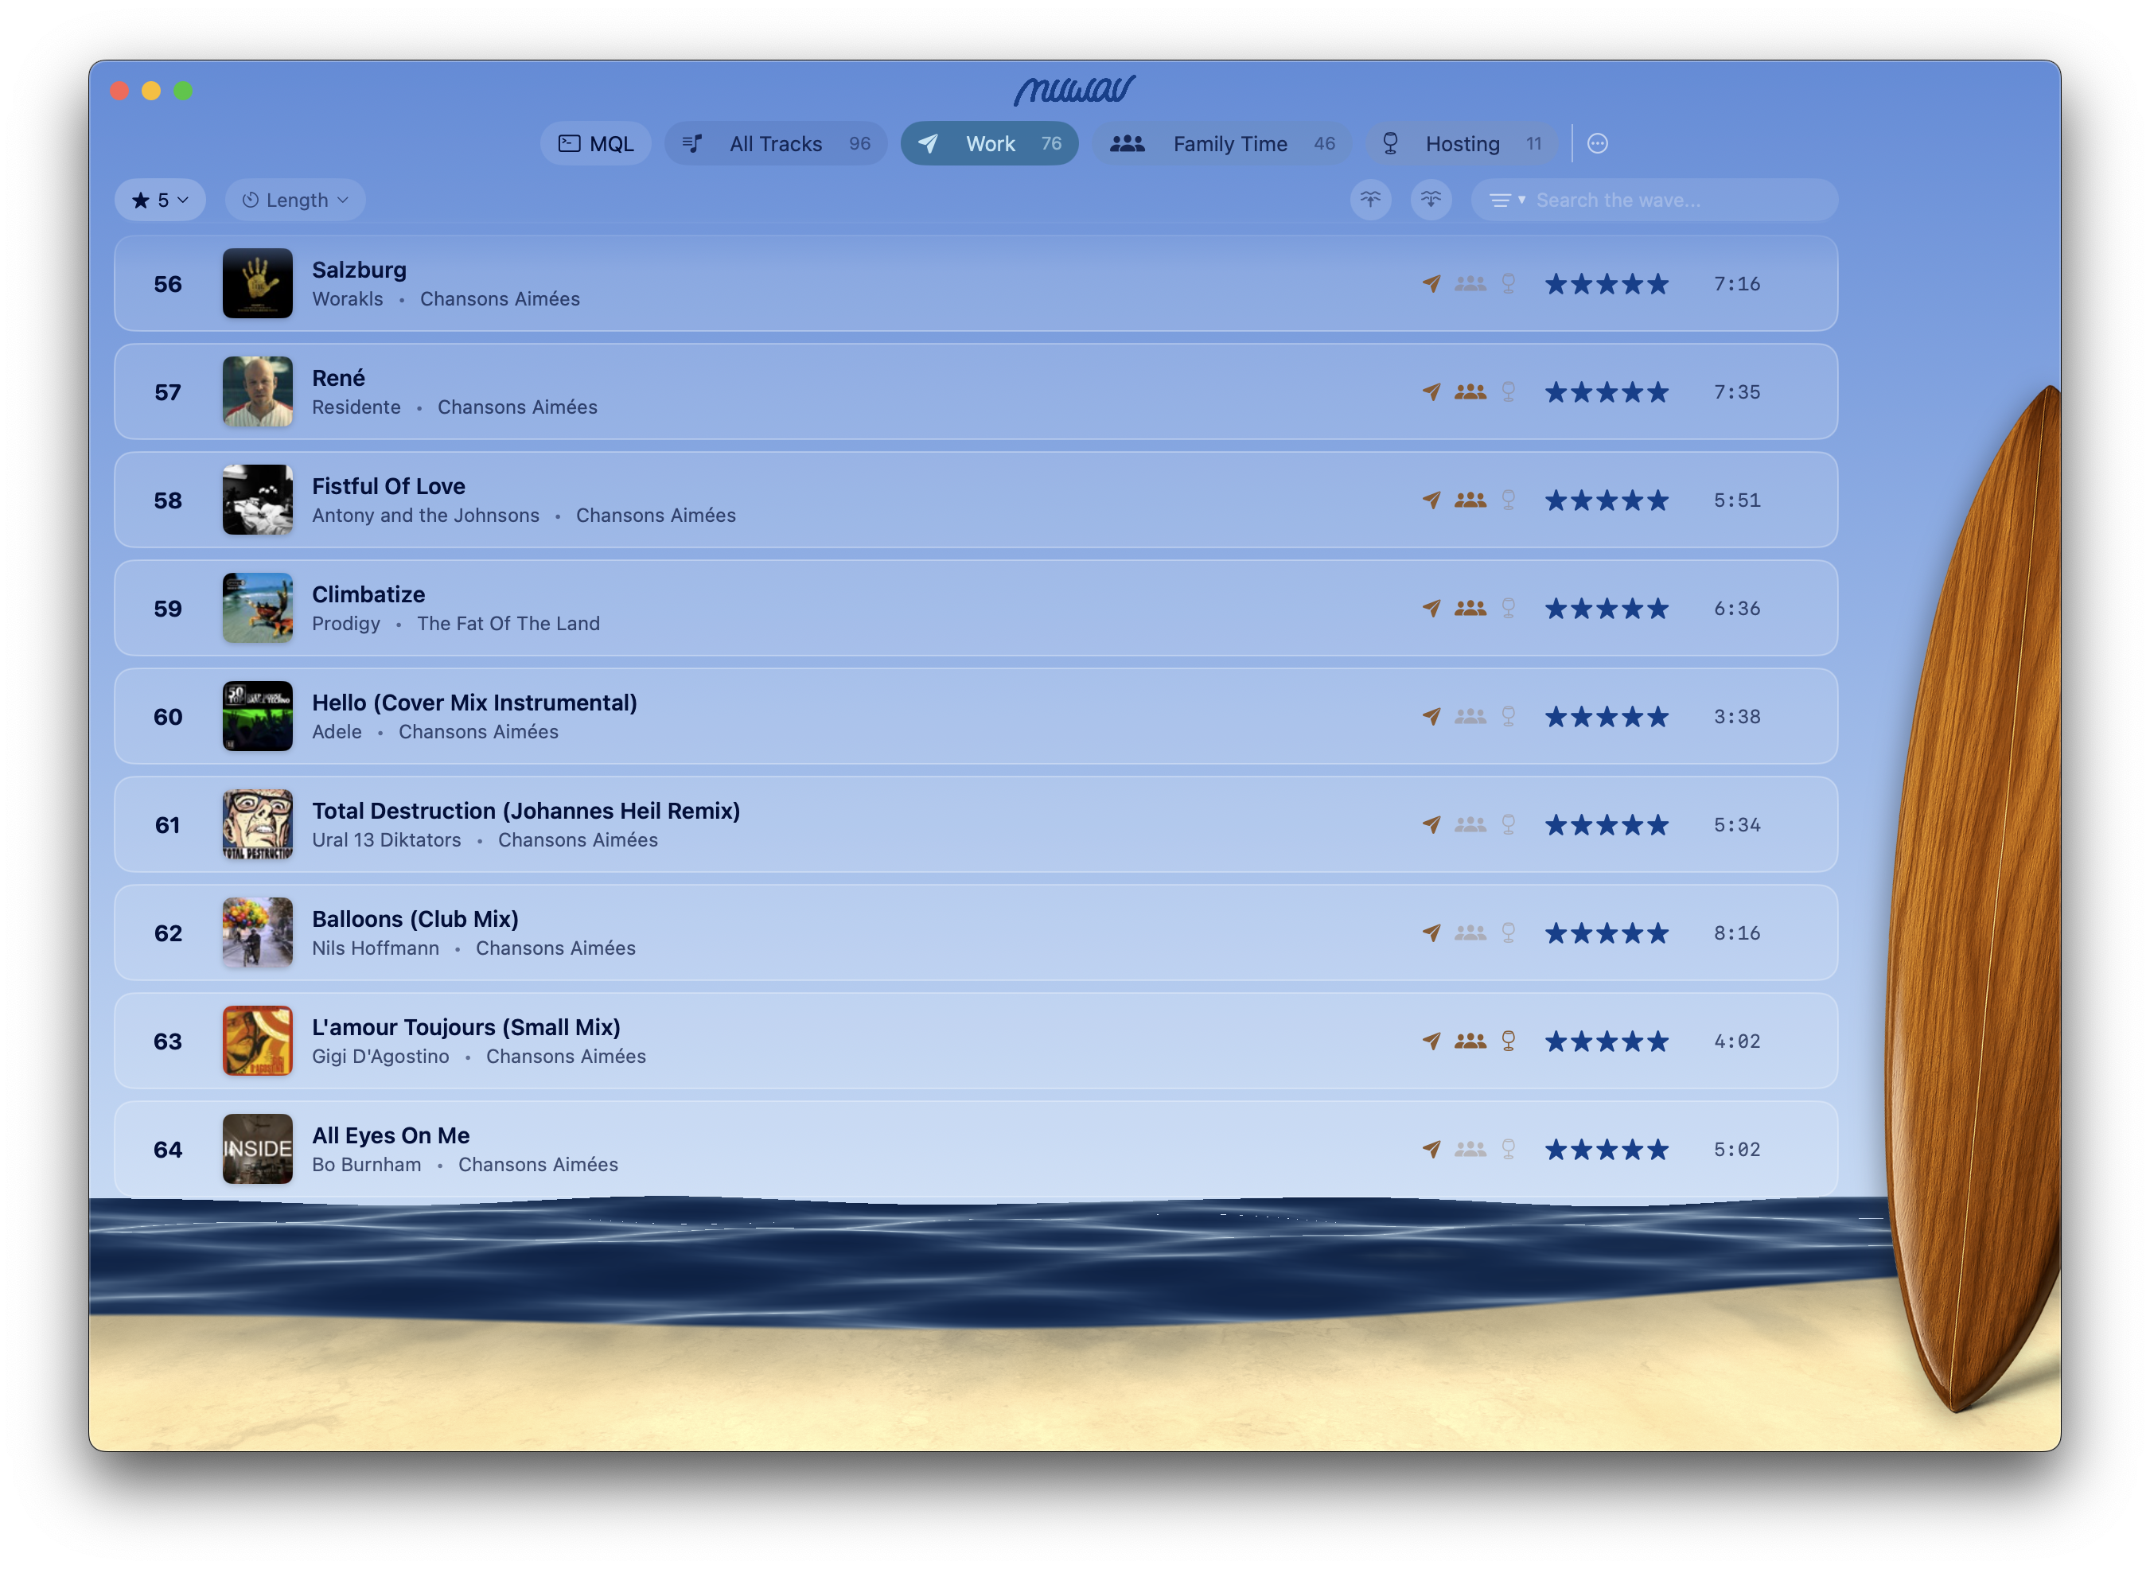Click the artist name Gigi D'Agostino
The height and width of the screenshot is (1569, 2150).
click(381, 1056)
